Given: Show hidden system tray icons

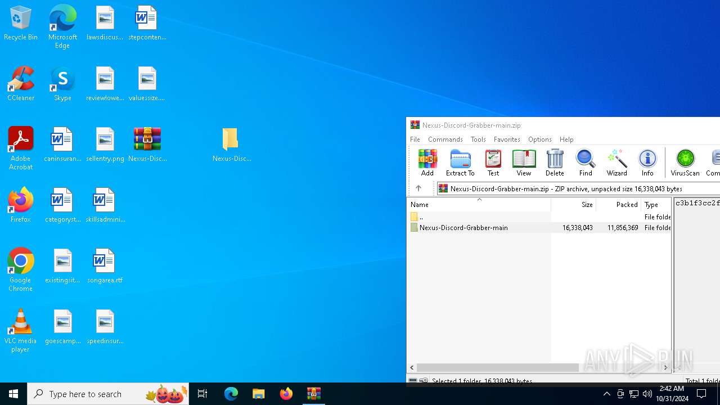Looking at the screenshot, I should pos(606,394).
